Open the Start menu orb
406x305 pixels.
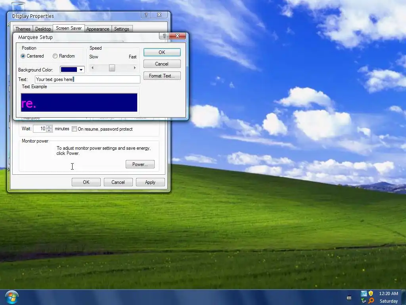11,297
